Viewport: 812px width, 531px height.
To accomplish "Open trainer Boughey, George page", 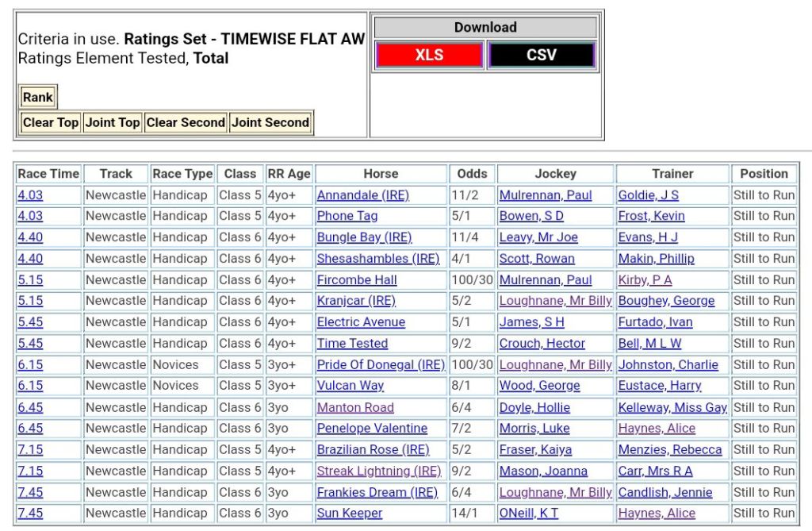I will click(x=666, y=301).
